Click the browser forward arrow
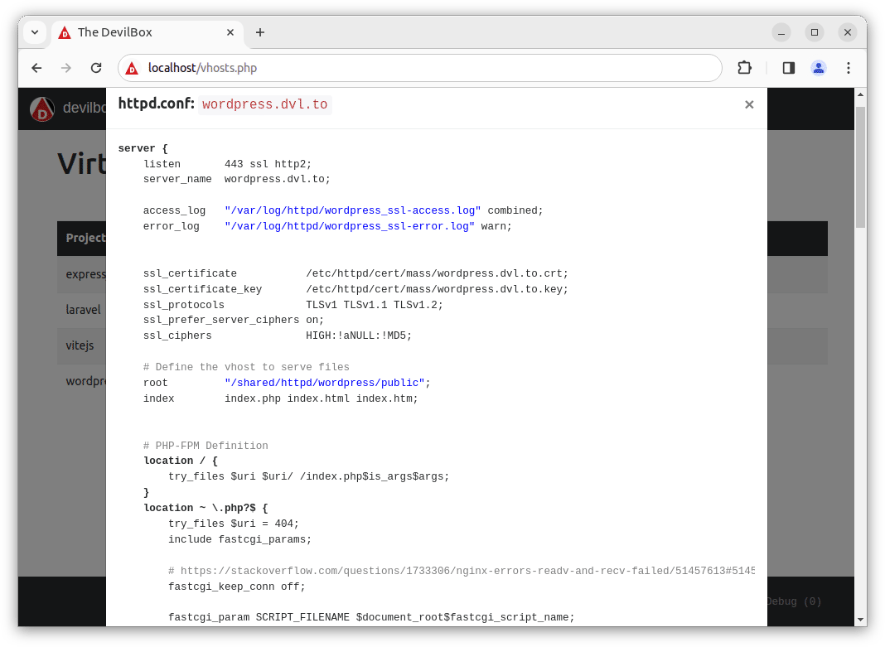The height and width of the screenshot is (647, 885). [66, 68]
